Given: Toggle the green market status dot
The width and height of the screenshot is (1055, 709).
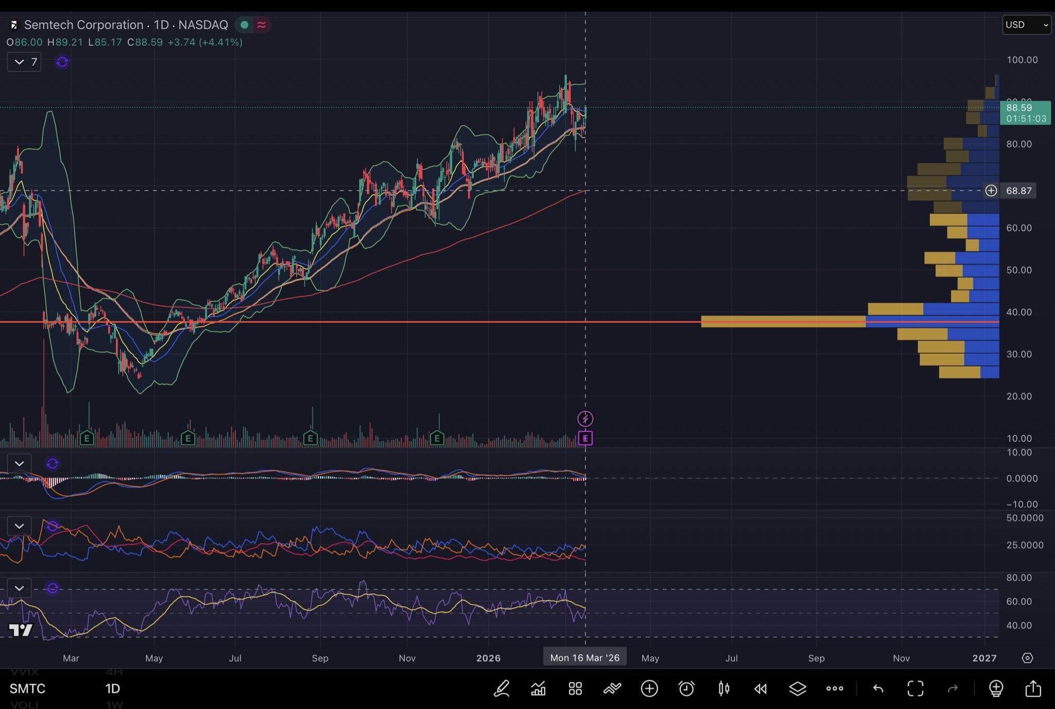Looking at the screenshot, I should [245, 25].
